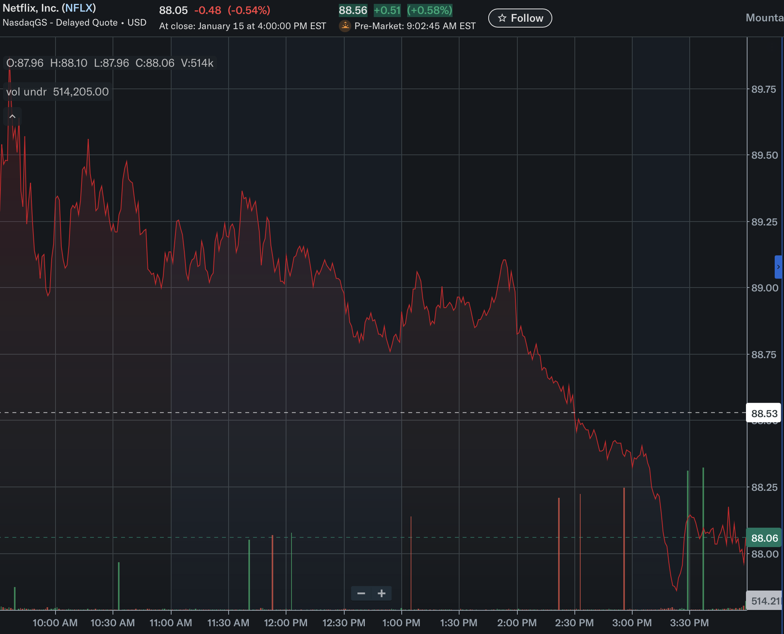Click the 88.53 crosshair price label
The height and width of the screenshot is (634, 784).
pos(764,414)
